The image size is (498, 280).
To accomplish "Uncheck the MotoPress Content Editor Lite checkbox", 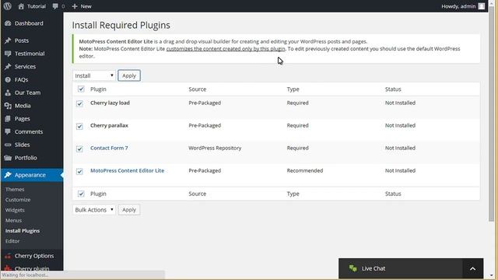I will coord(79,171).
